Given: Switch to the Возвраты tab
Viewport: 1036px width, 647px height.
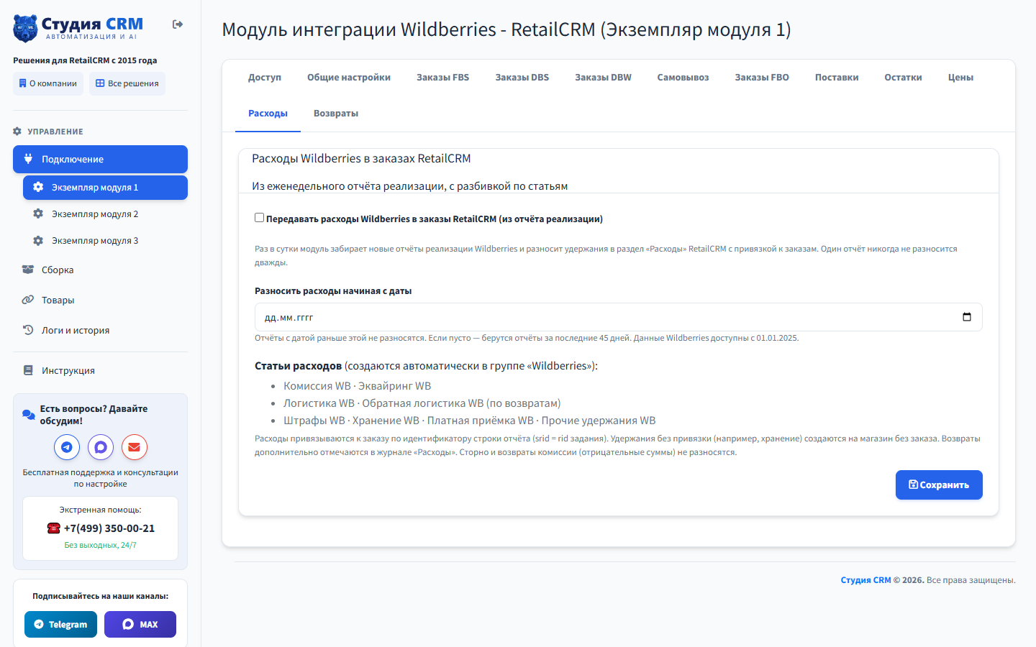Looking at the screenshot, I should coord(336,114).
